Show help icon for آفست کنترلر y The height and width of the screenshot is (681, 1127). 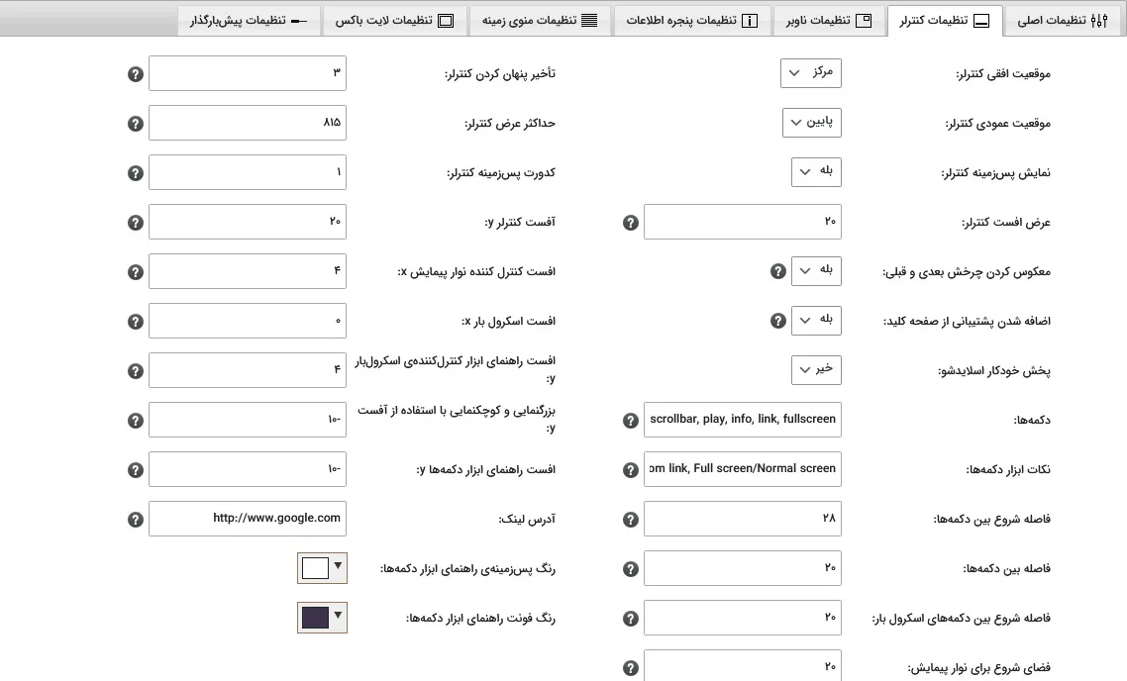click(135, 223)
